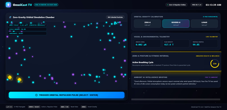The height and width of the screenshot is (110, 227).
Task: Click the Invert Gravity footer text
Action: pos(92,107)
